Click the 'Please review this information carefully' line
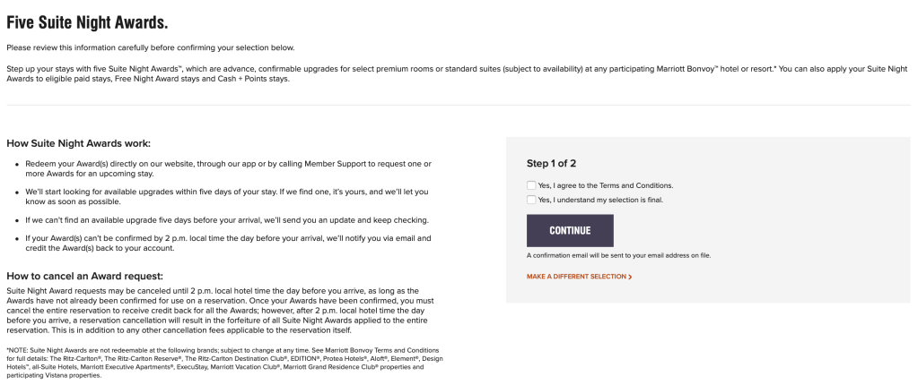This screenshot has height=385, width=918. [x=150, y=47]
